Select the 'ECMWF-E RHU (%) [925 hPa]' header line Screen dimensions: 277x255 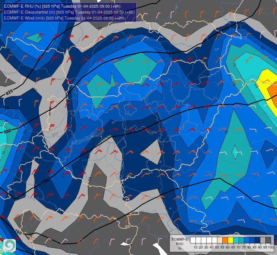pyautogui.click(x=62, y=6)
